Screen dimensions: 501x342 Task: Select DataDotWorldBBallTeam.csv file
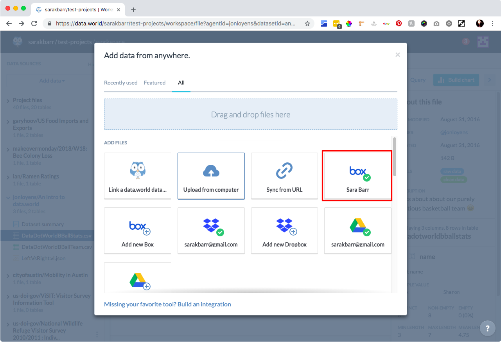click(57, 247)
